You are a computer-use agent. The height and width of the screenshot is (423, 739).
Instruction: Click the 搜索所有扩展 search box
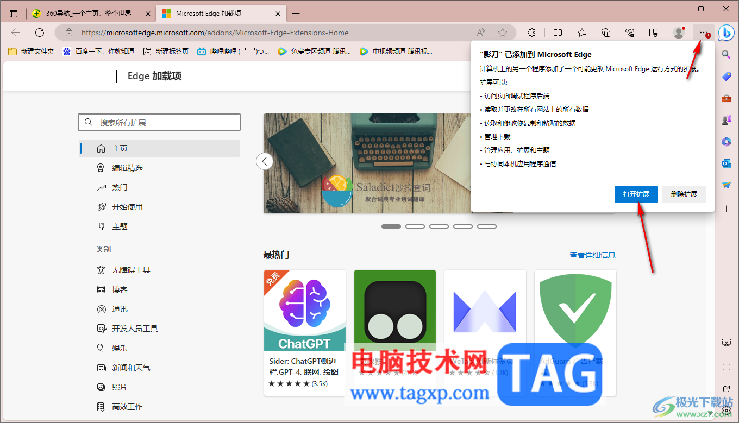click(159, 123)
